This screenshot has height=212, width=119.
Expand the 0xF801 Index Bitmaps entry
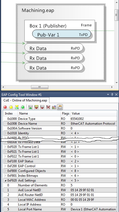click(5, 176)
